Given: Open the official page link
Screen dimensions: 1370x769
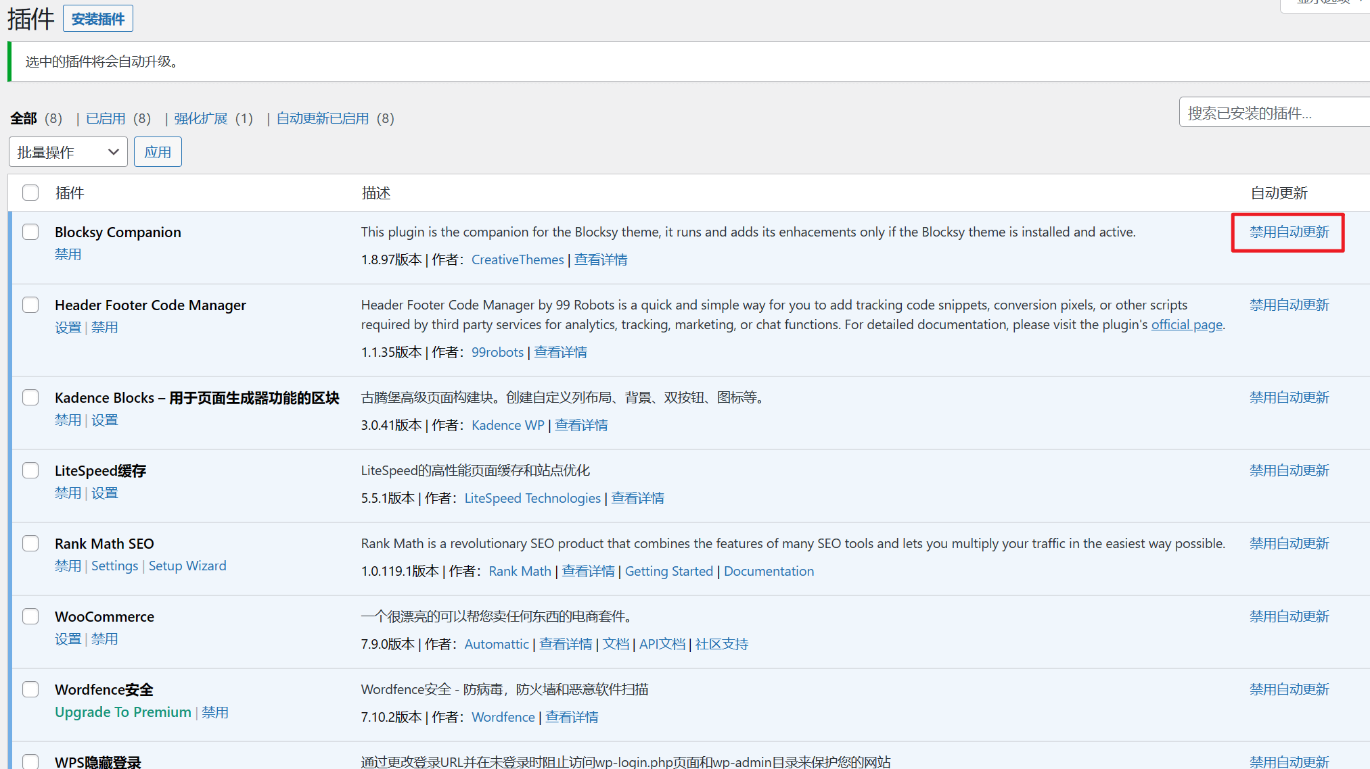Looking at the screenshot, I should click(x=1187, y=324).
